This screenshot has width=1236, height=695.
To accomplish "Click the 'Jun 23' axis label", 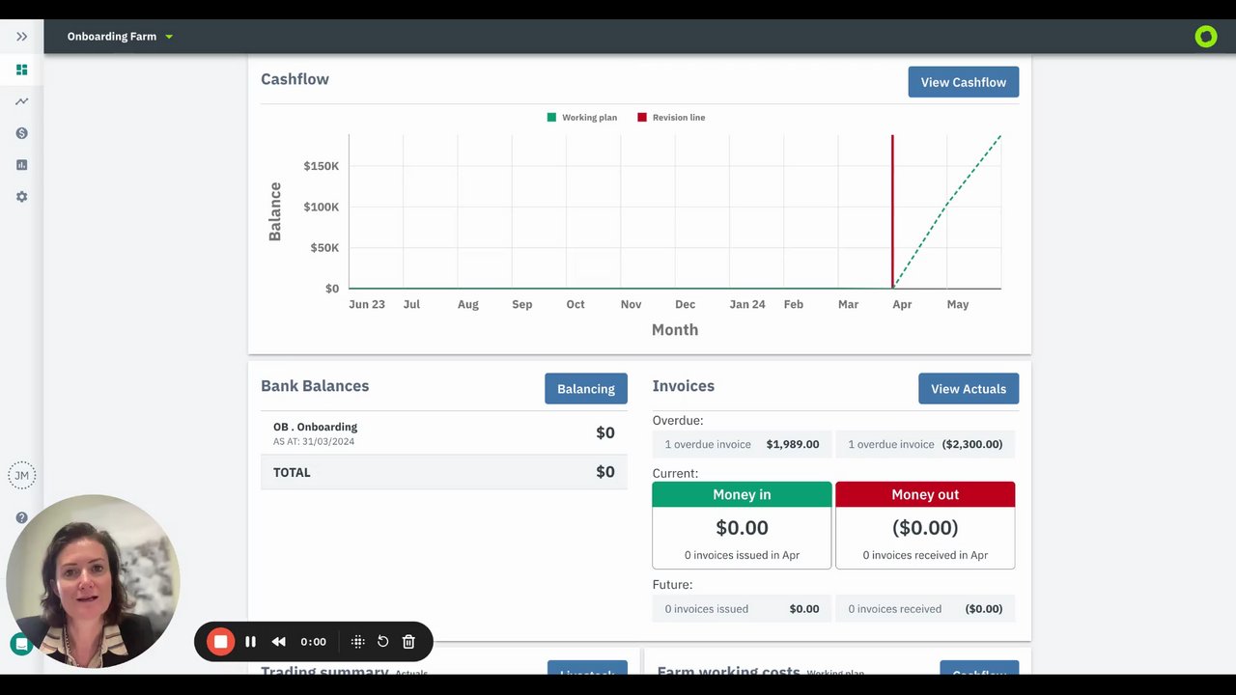I will pos(367,304).
